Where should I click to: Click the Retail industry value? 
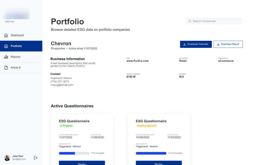point(183,61)
